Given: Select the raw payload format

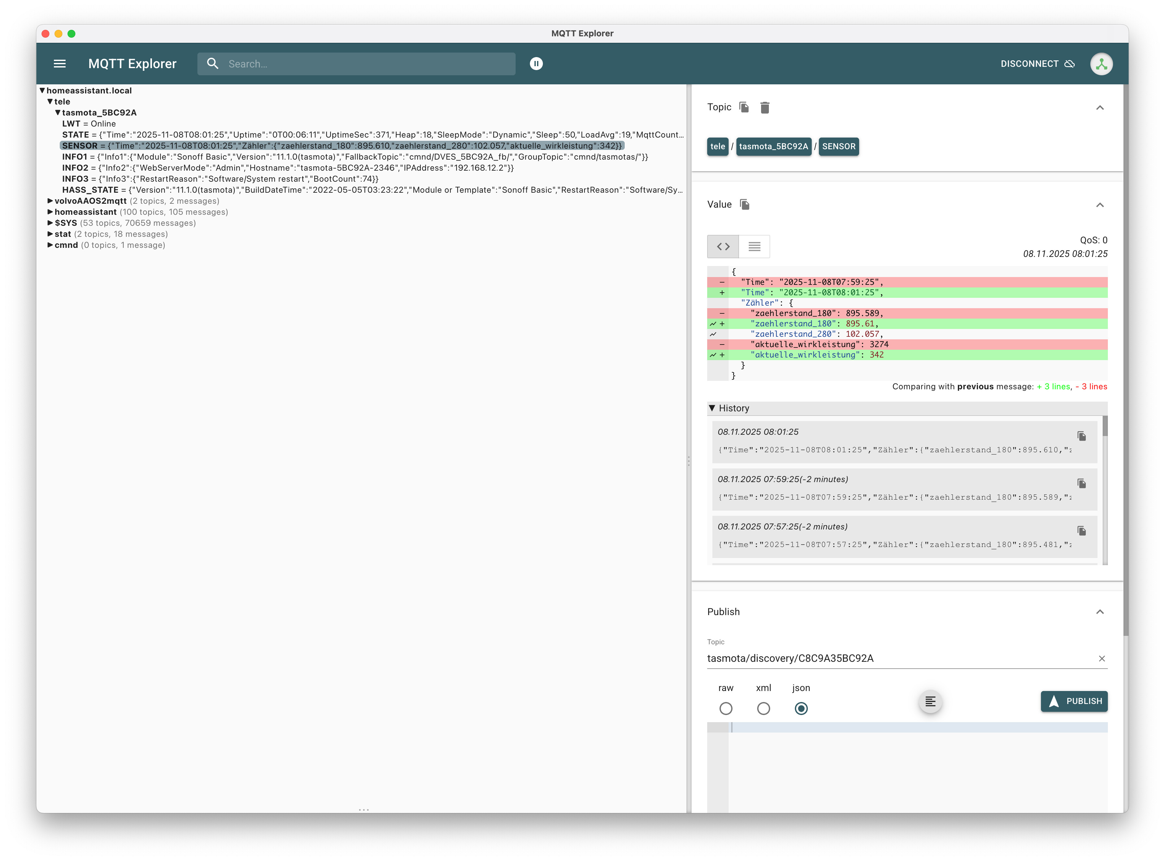Looking at the screenshot, I should (x=725, y=708).
